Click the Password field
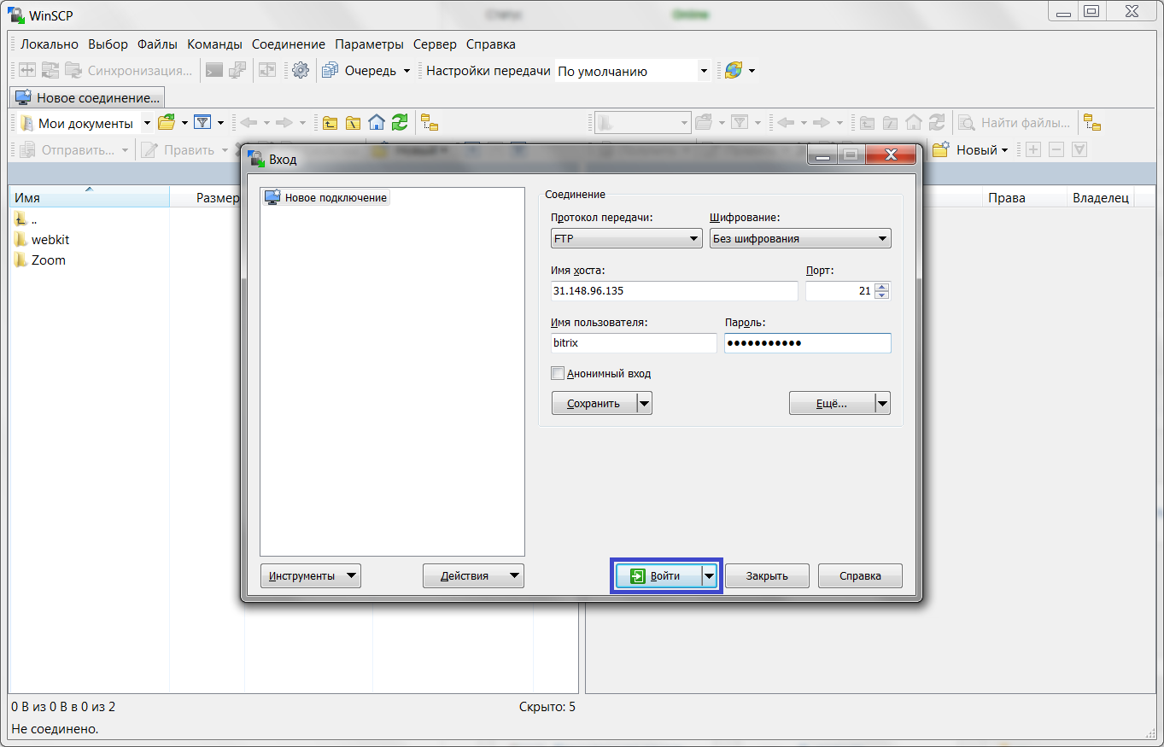The image size is (1164, 747). click(807, 342)
